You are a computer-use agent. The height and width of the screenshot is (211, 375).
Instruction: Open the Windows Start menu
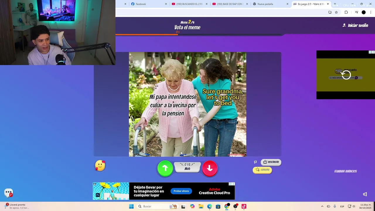tap(131, 206)
